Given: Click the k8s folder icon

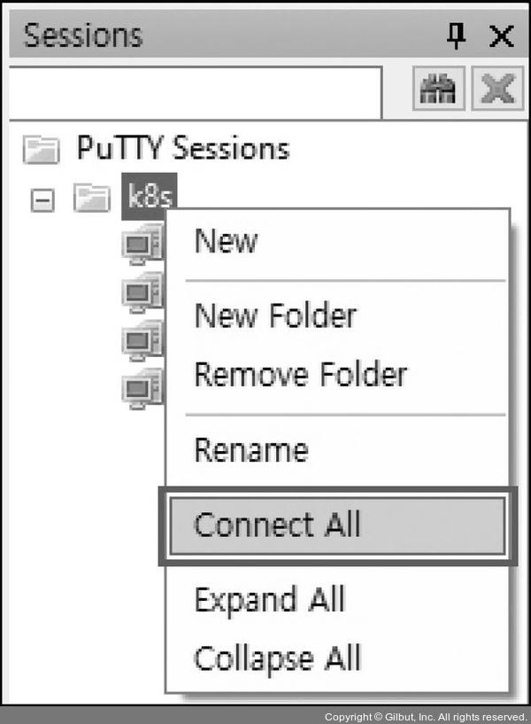Looking at the screenshot, I should (x=88, y=197).
